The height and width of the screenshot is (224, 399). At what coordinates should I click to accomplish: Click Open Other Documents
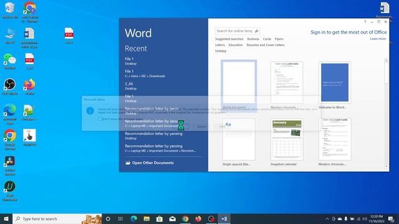tap(150, 163)
